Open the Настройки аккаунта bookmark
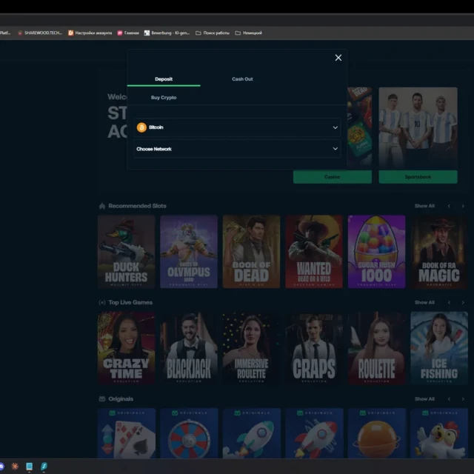 90,33
